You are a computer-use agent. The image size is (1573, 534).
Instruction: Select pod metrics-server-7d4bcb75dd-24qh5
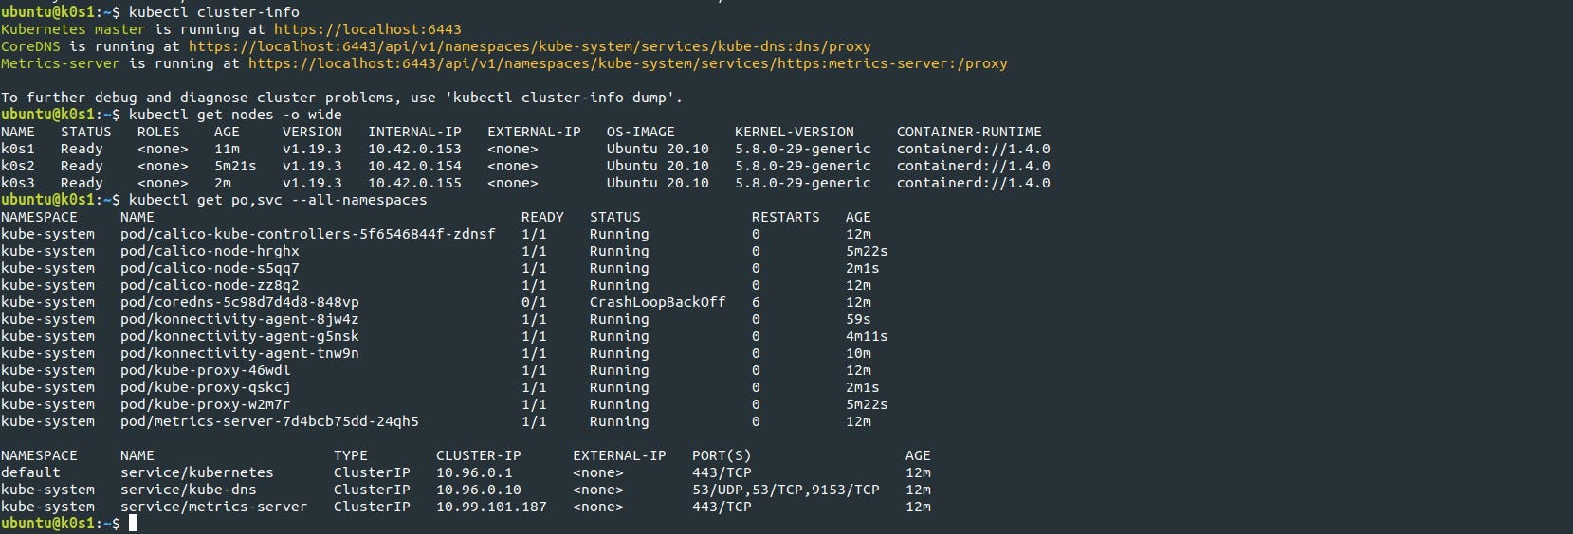click(x=269, y=421)
